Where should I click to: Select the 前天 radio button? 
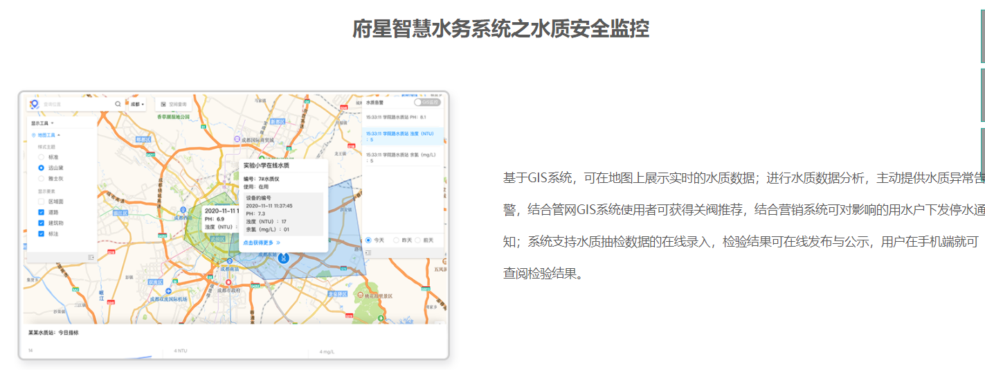click(418, 240)
